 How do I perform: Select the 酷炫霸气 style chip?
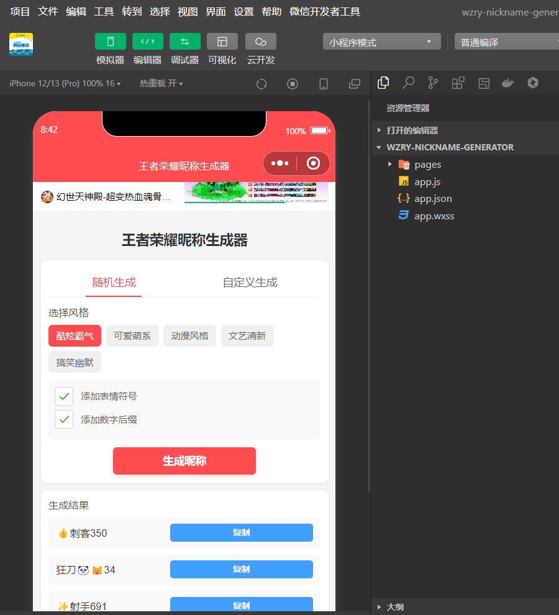(x=75, y=335)
